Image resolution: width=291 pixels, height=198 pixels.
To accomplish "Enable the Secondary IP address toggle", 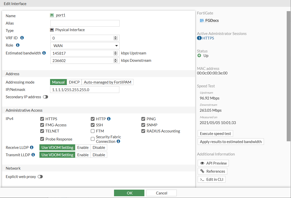I will click(45, 97).
